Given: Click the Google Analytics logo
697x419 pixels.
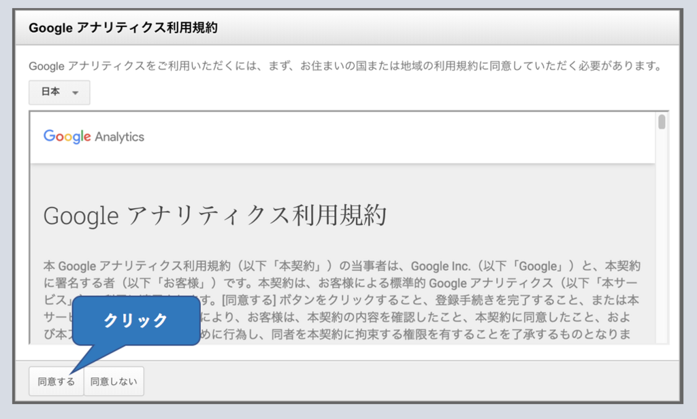Looking at the screenshot, I should click(x=94, y=137).
